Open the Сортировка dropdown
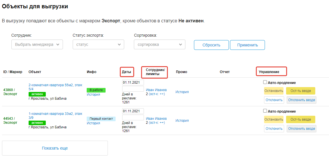 coord(159,44)
